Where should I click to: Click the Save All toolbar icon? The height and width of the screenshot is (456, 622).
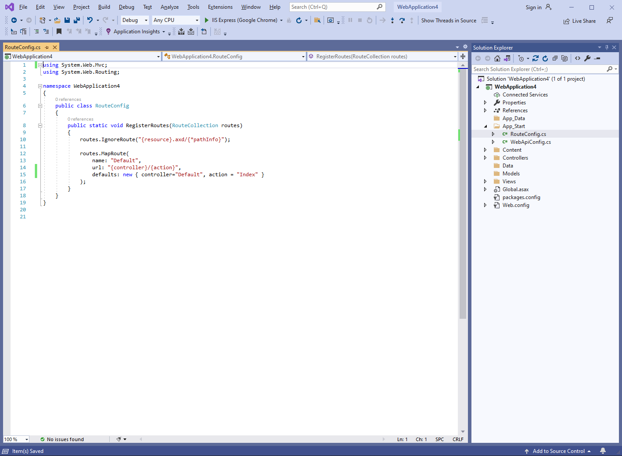77,20
